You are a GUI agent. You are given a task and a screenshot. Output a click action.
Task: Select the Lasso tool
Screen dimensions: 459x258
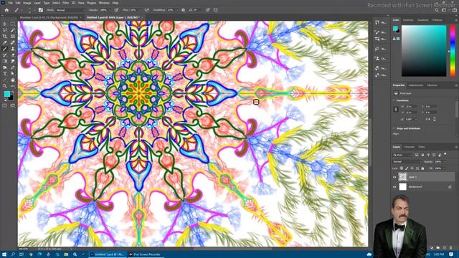[x=5, y=30]
